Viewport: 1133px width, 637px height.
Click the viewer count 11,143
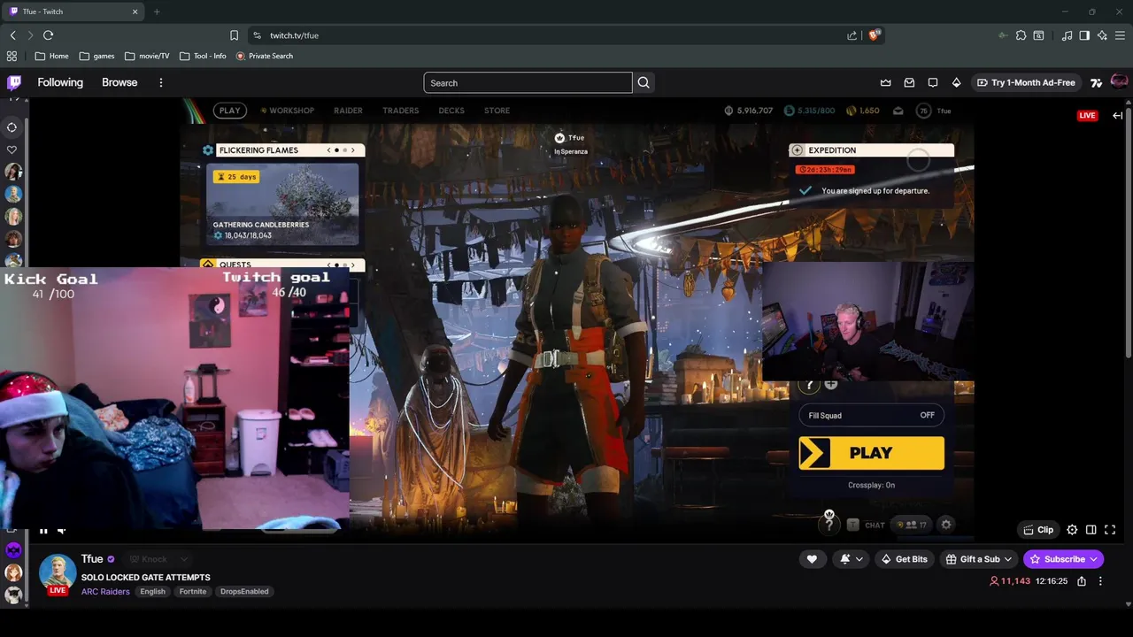1010,581
